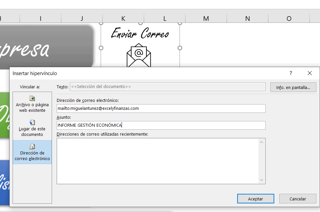
Task: Open Info. en pantalla dialog
Action: pyautogui.click(x=293, y=87)
